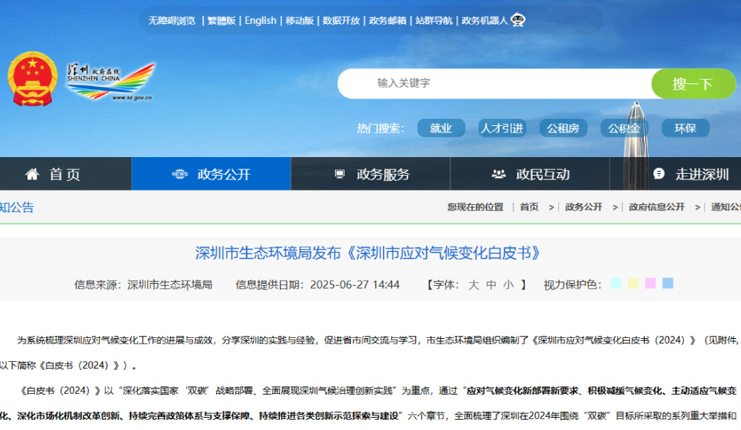The width and height of the screenshot is (741, 430).
Task: Switch site language to English
Action: pos(260,20)
